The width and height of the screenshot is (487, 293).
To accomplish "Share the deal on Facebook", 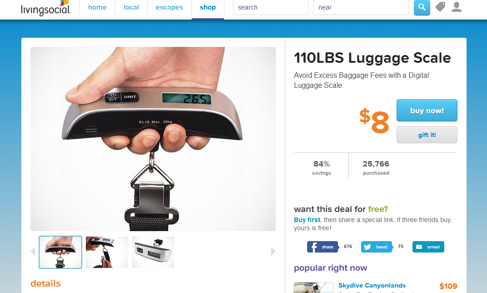I will [323, 247].
